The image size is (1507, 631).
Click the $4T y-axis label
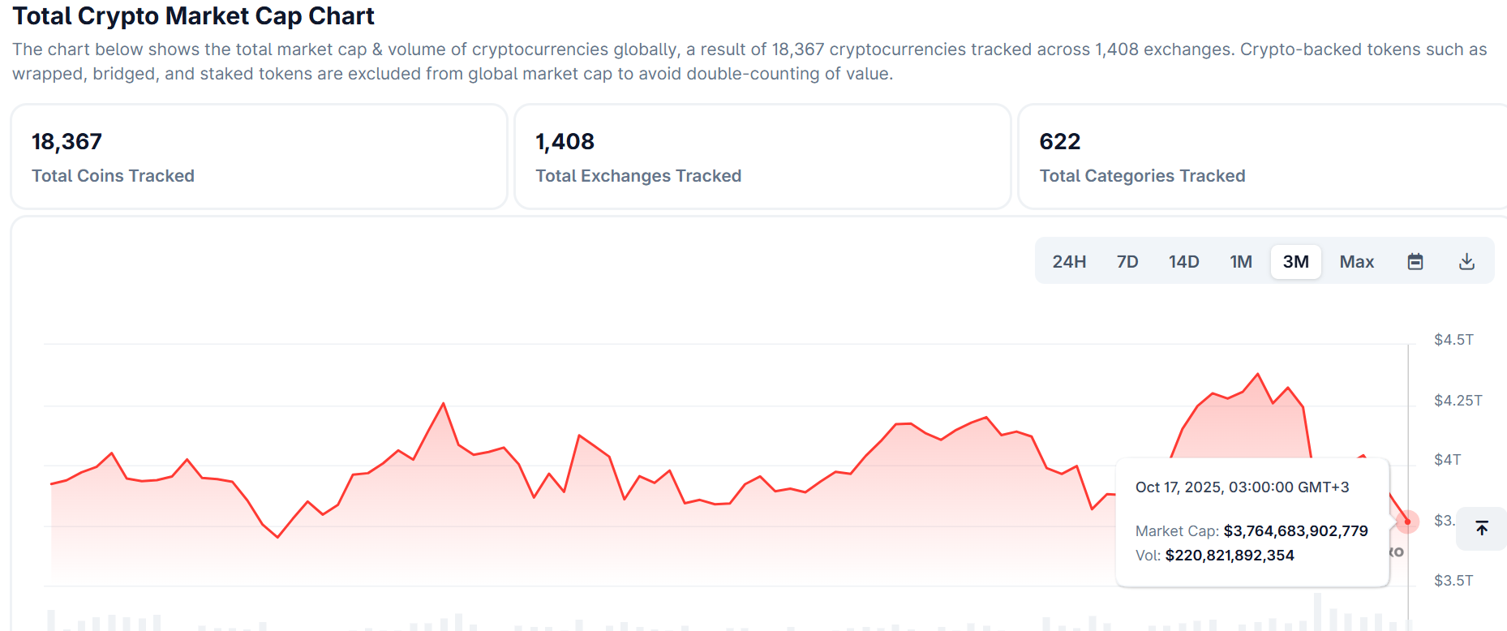point(1447,460)
